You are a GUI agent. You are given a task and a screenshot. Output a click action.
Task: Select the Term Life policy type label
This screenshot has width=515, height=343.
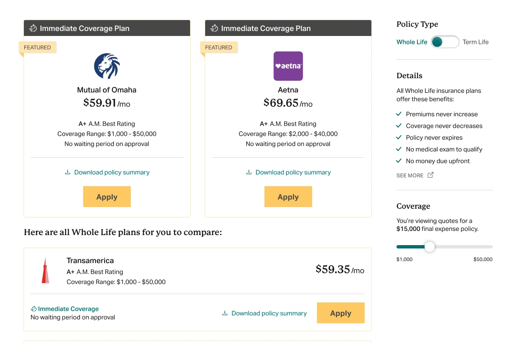pyautogui.click(x=475, y=42)
